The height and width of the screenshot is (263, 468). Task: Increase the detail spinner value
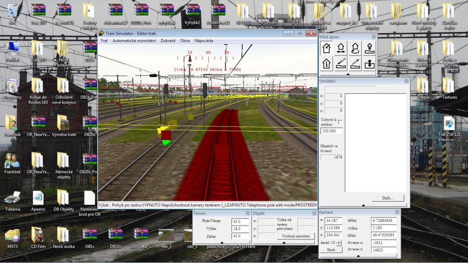pos(339,241)
